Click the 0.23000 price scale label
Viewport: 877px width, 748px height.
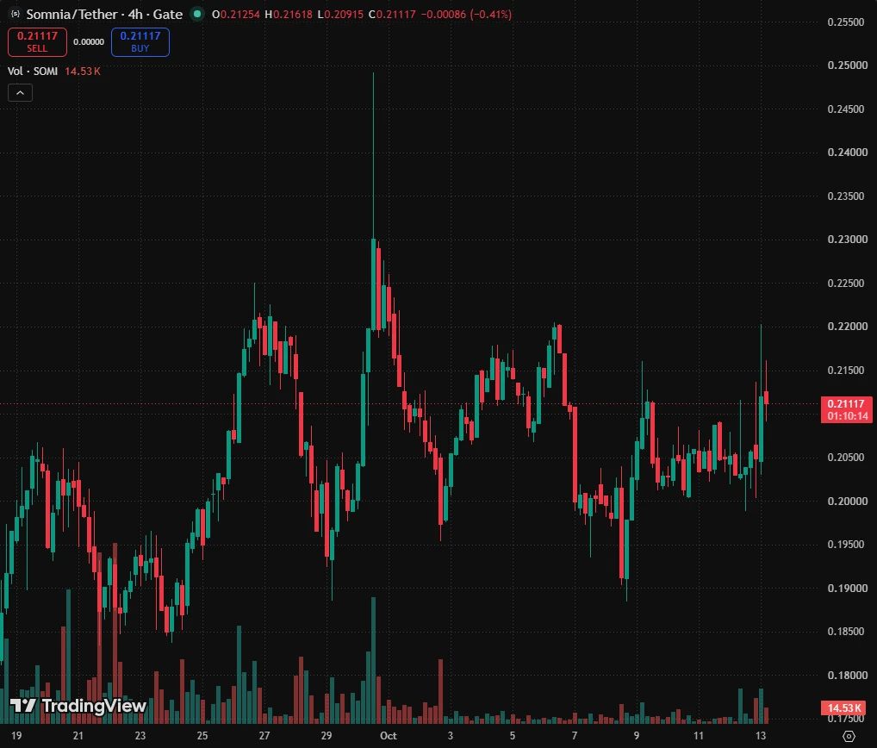pyautogui.click(x=846, y=240)
